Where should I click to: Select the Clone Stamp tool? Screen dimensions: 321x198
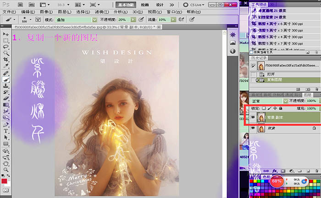6,86
